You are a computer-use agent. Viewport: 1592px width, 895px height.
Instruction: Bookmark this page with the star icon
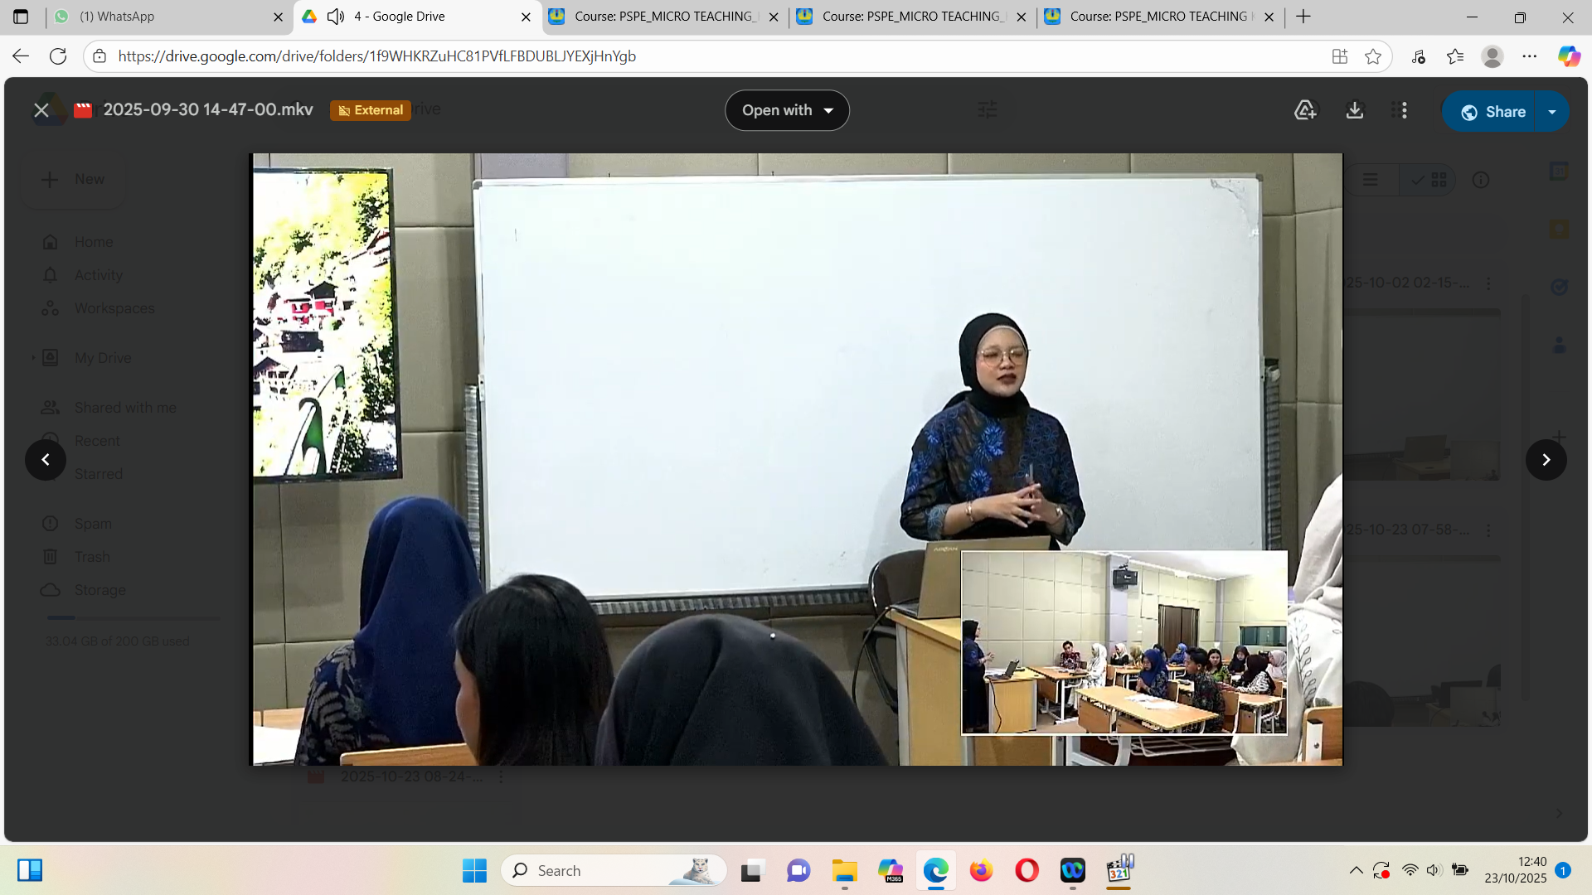tap(1373, 56)
